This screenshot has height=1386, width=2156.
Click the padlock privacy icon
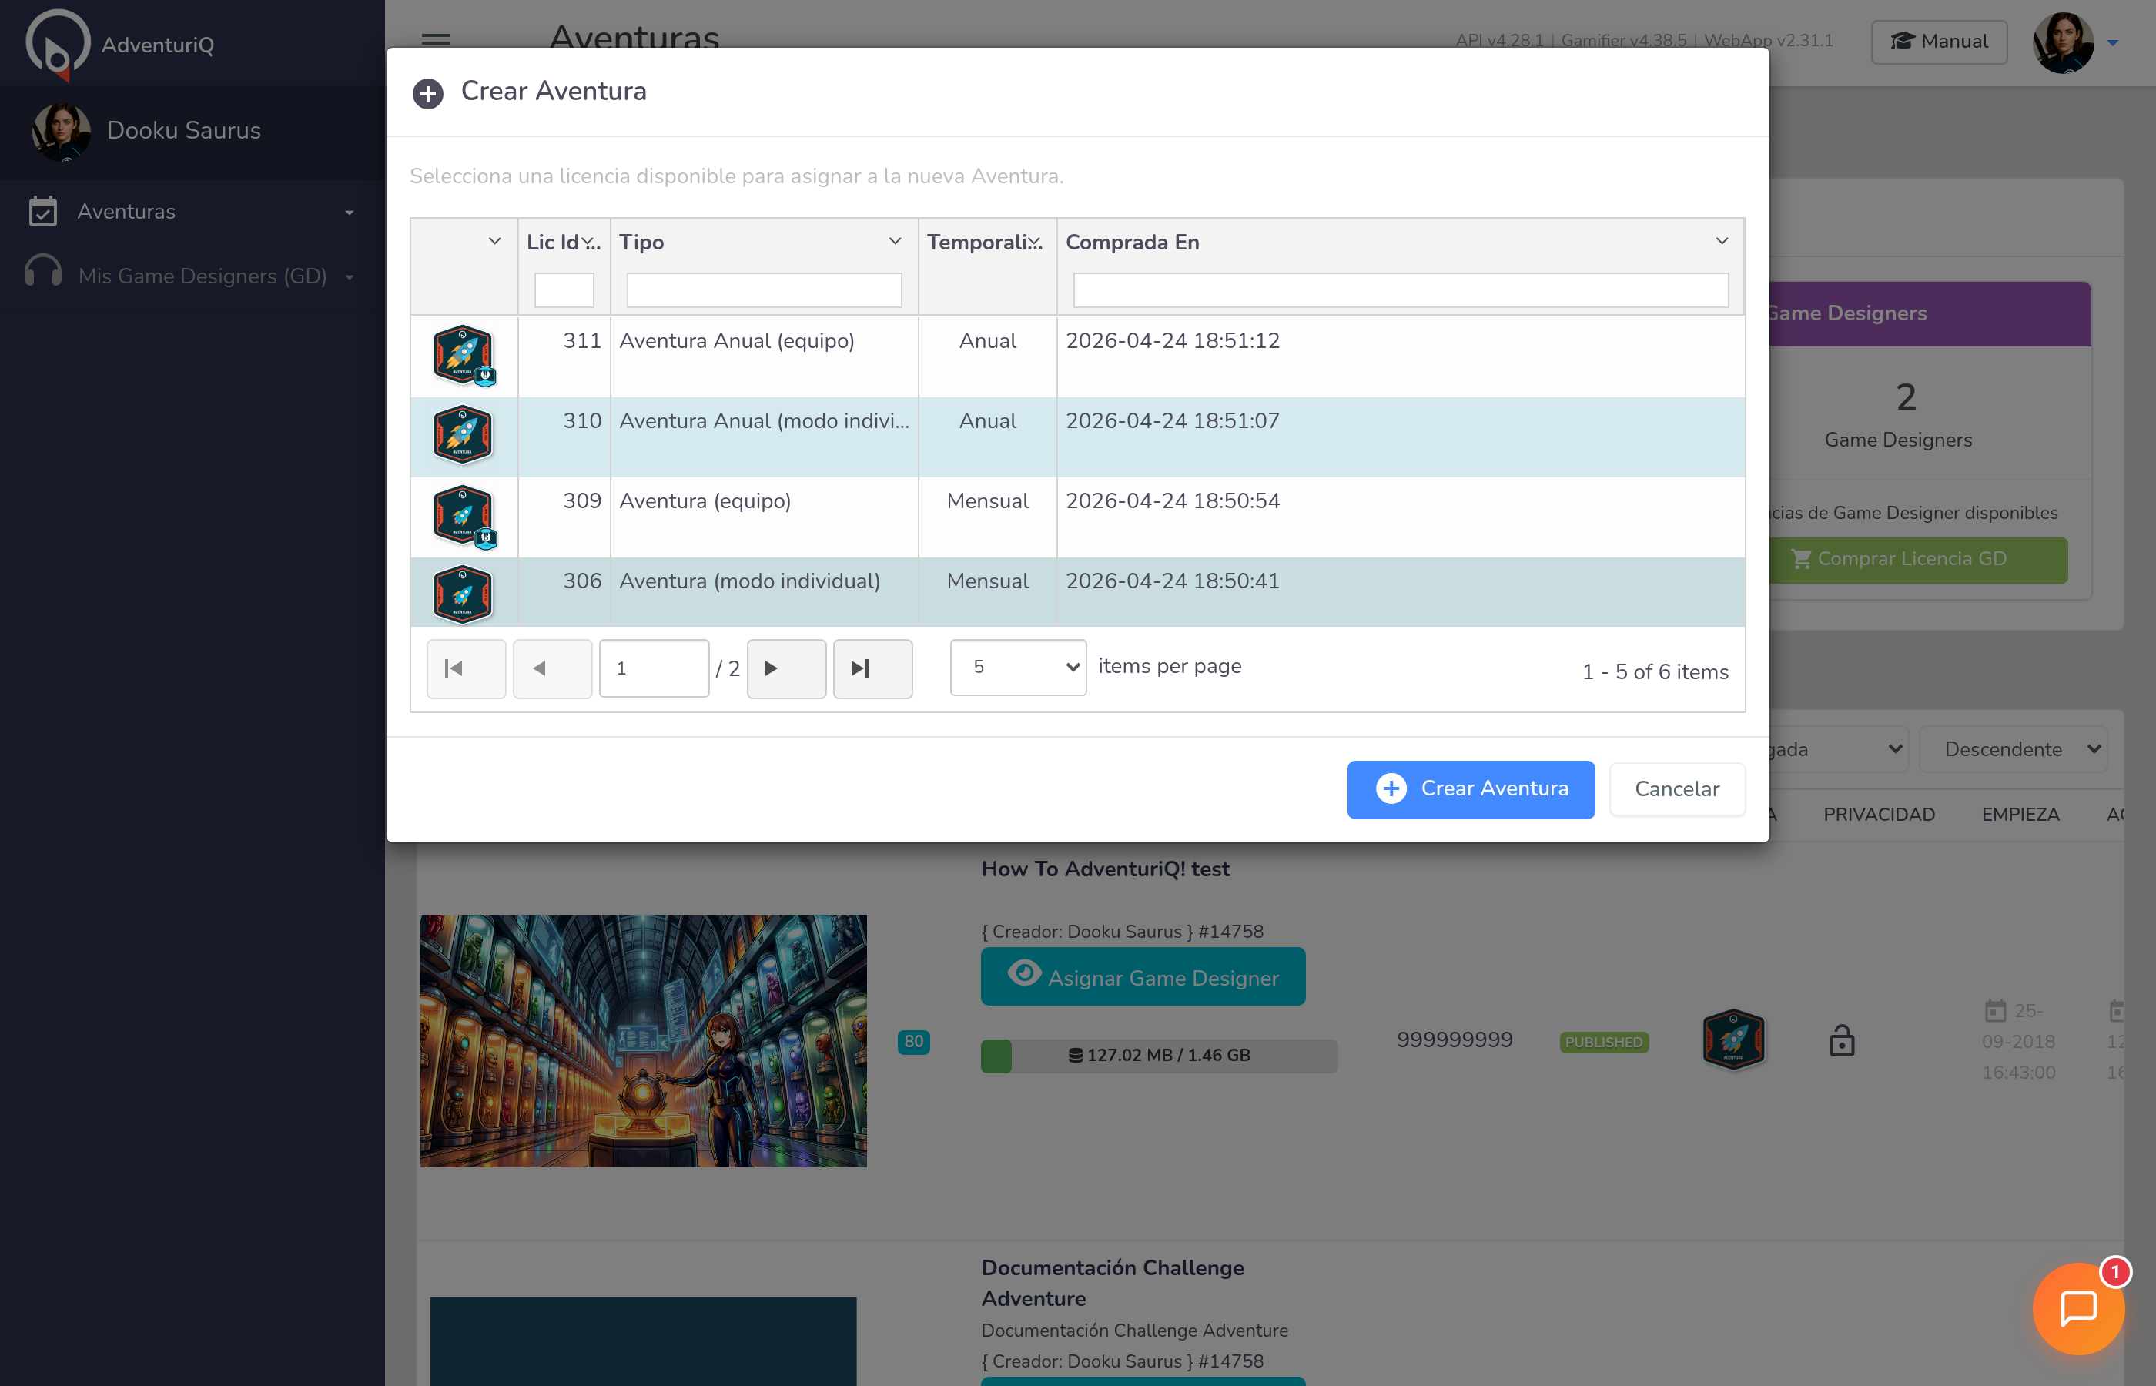[1842, 1040]
